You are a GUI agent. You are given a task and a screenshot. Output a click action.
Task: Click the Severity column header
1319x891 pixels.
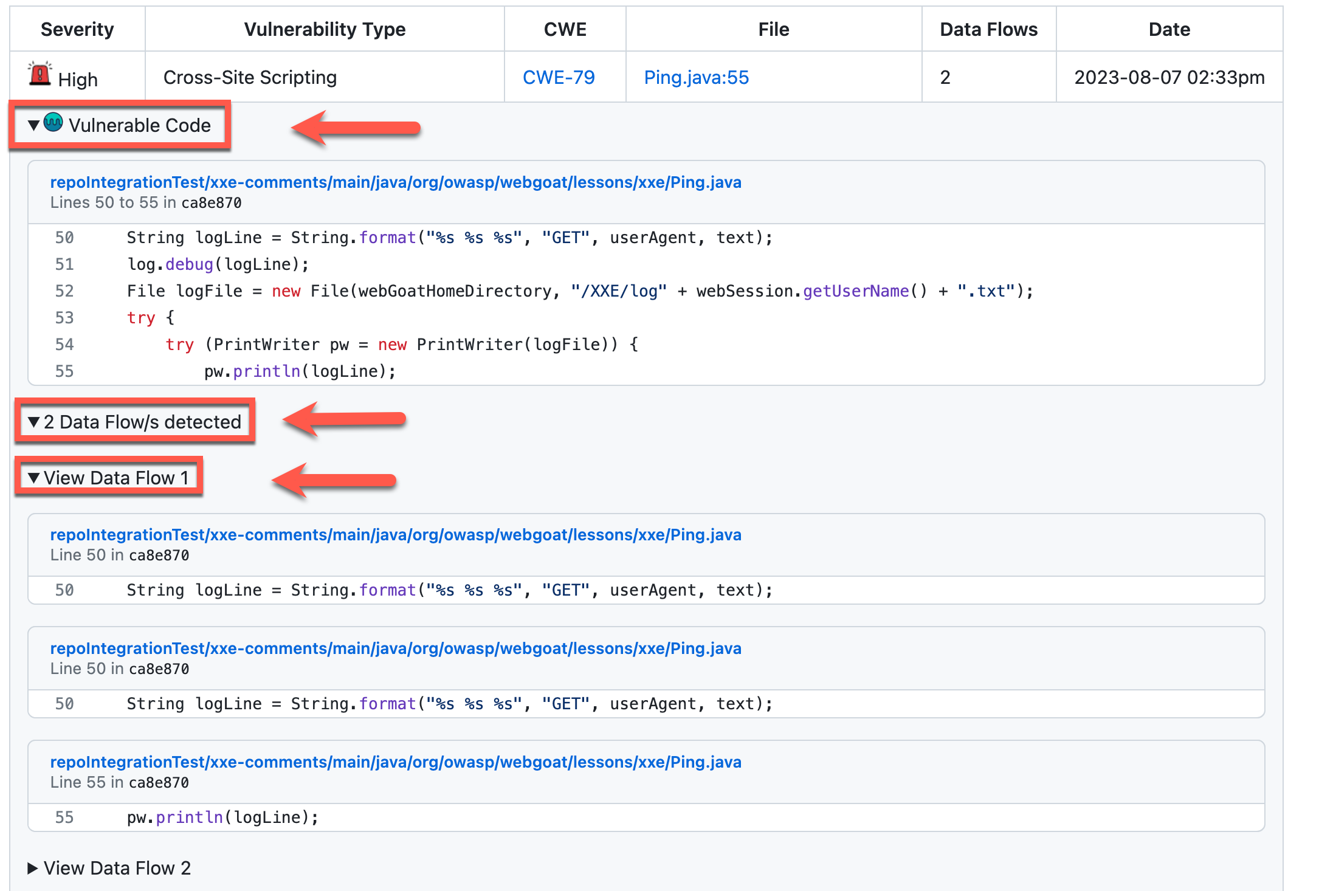77,29
